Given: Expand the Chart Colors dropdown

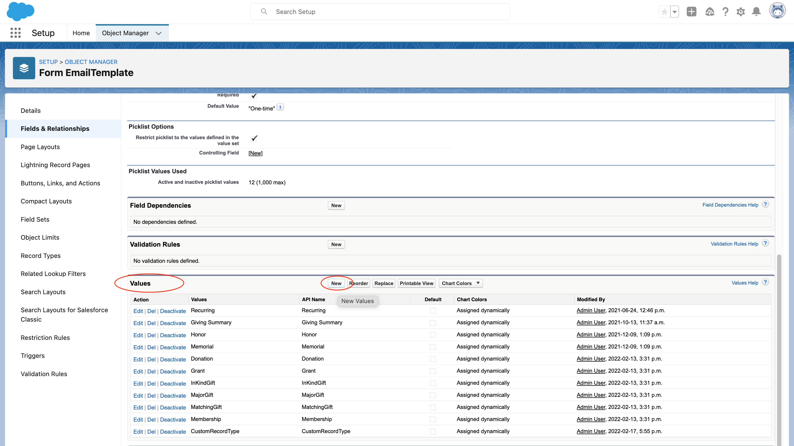Looking at the screenshot, I should (x=460, y=283).
